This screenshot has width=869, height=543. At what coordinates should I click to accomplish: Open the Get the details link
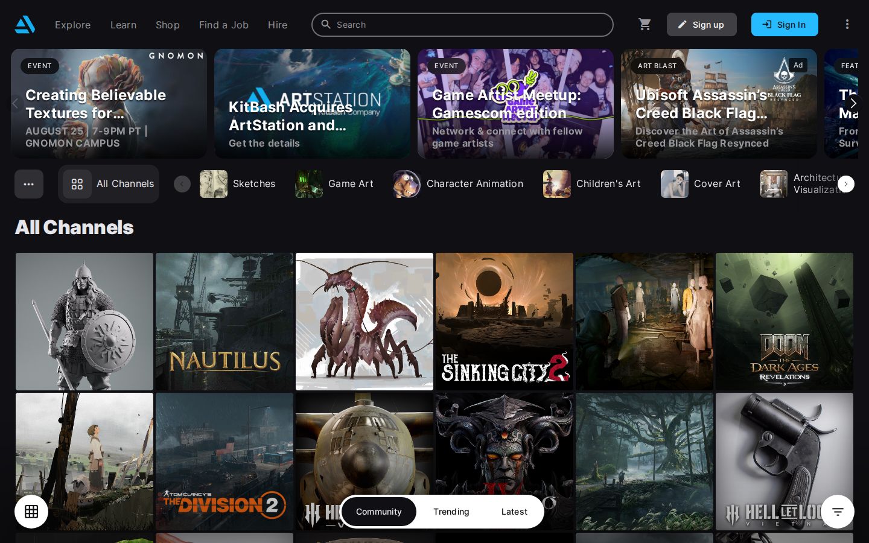[x=264, y=143]
